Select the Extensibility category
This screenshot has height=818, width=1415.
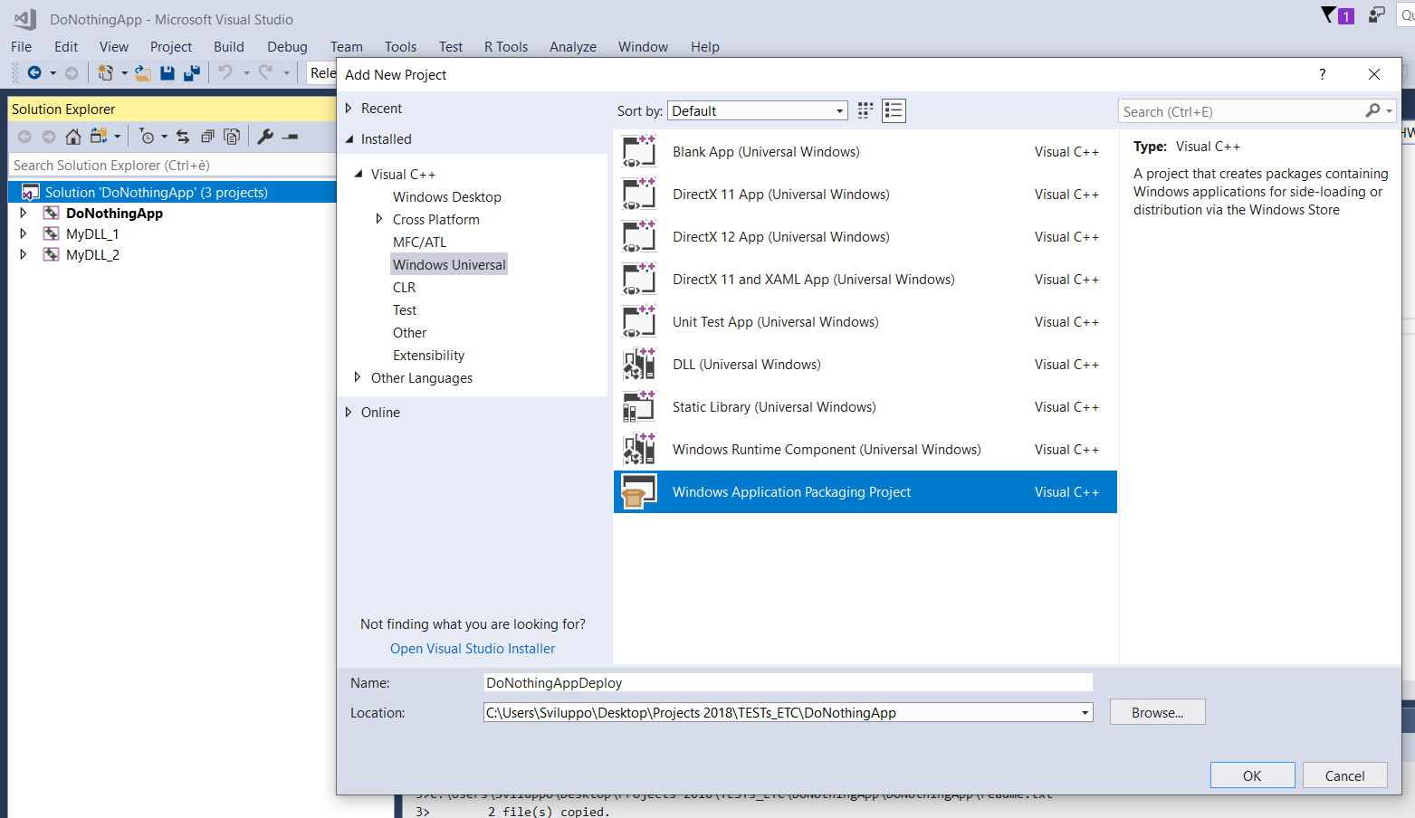pyautogui.click(x=429, y=355)
